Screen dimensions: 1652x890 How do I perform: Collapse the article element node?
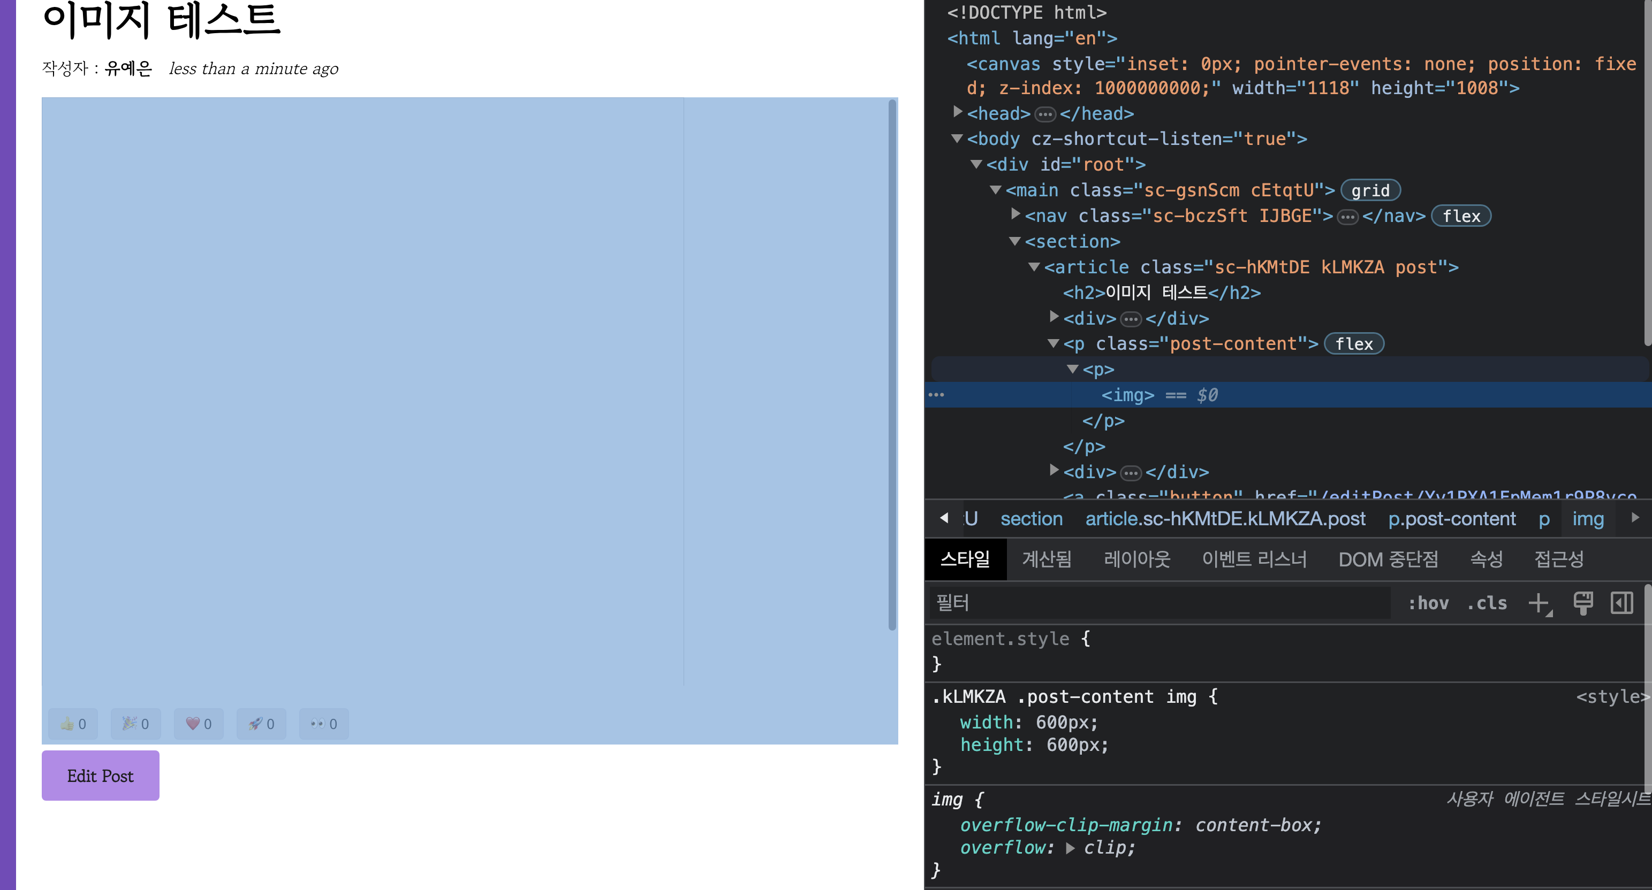(x=1034, y=266)
